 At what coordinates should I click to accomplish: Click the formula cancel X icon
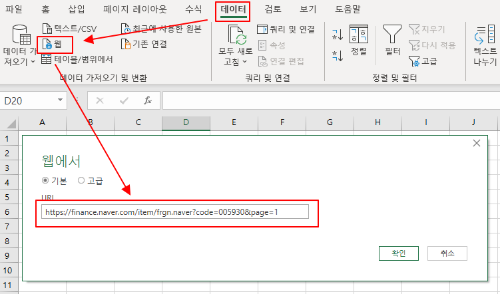pos(100,100)
